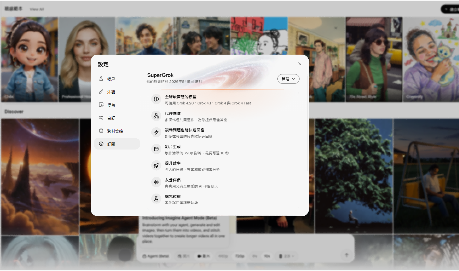The image size is (459, 271).
Task: Click the black button at top right corner
Action: click(x=450, y=9)
